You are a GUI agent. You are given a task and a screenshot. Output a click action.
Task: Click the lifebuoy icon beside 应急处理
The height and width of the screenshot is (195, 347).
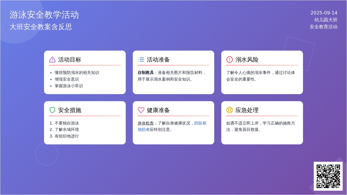point(229,110)
